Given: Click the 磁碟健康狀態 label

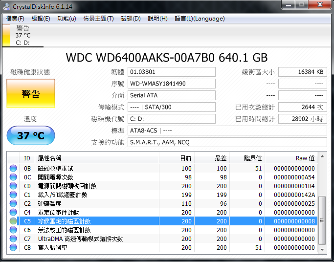Looking at the screenshot, I should click(30, 72).
